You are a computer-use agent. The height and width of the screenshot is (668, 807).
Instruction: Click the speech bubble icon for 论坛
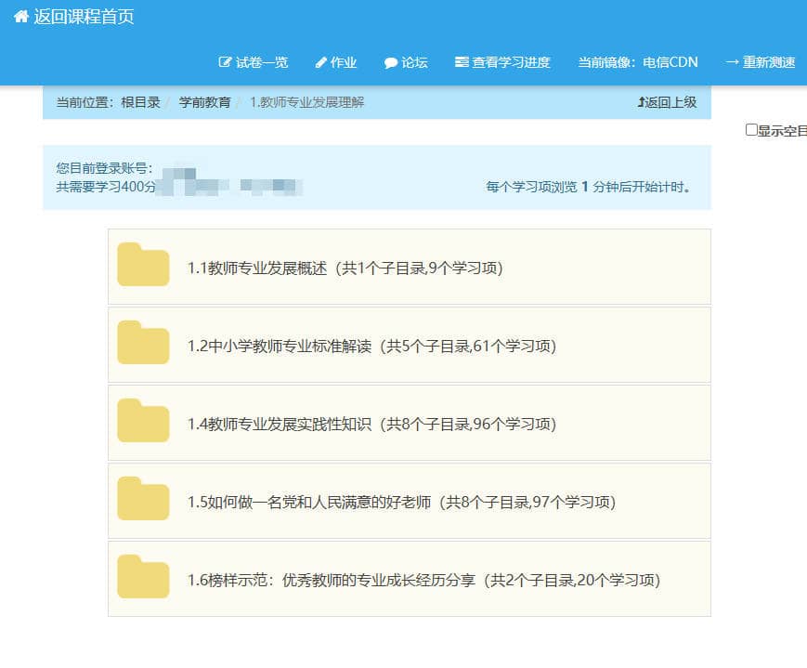click(x=391, y=63)
